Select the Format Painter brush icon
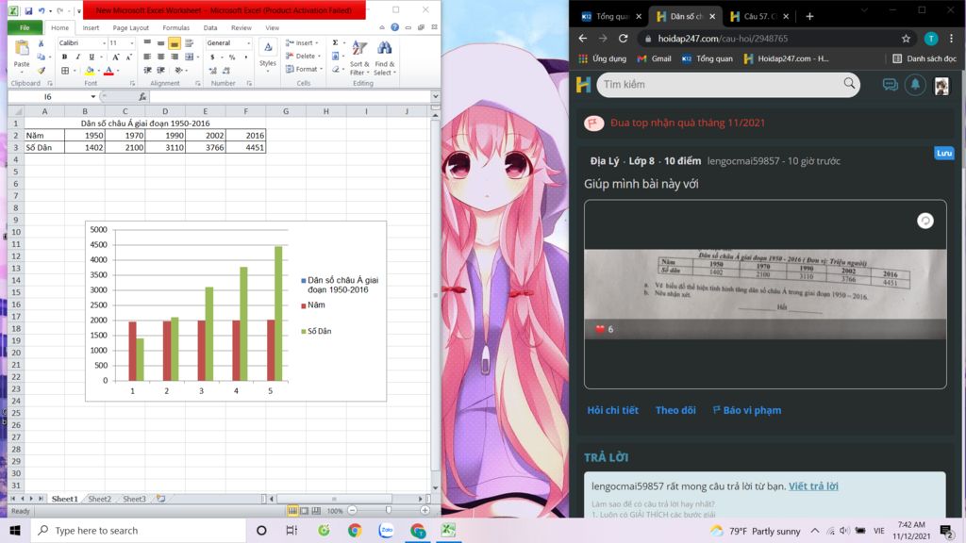This screenshot has width=966, height=543. click(42, 71)
